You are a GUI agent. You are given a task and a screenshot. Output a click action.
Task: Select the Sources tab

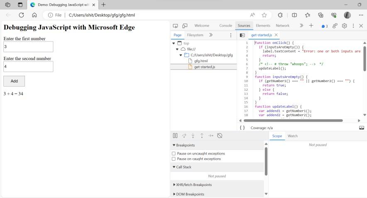click(244, 25)
